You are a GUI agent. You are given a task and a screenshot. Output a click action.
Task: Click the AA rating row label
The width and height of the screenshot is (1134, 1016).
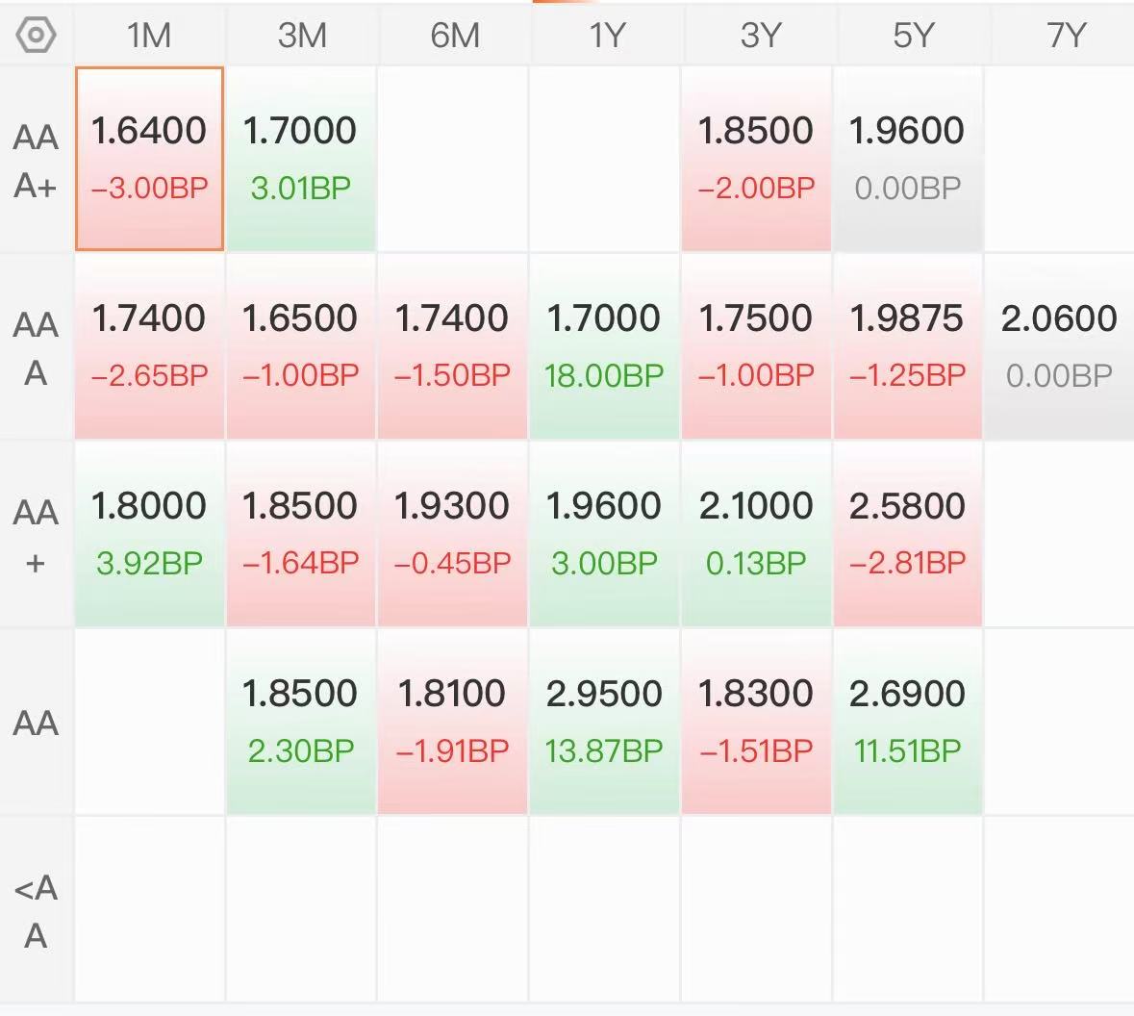click(36, 723)
